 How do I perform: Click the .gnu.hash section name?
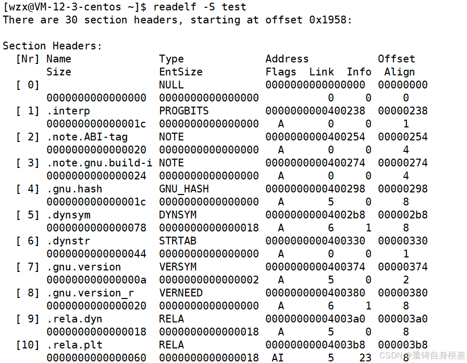click(x=74, y=189)
